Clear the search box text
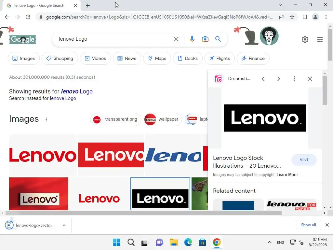This screenshot has height=250, width=333. click(176, 39)
